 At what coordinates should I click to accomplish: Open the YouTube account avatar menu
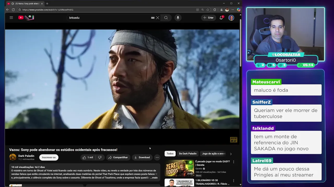(231, 18)
